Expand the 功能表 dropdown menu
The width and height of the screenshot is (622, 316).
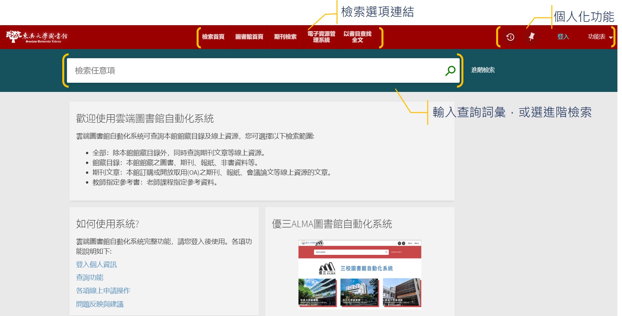(600, 37)
